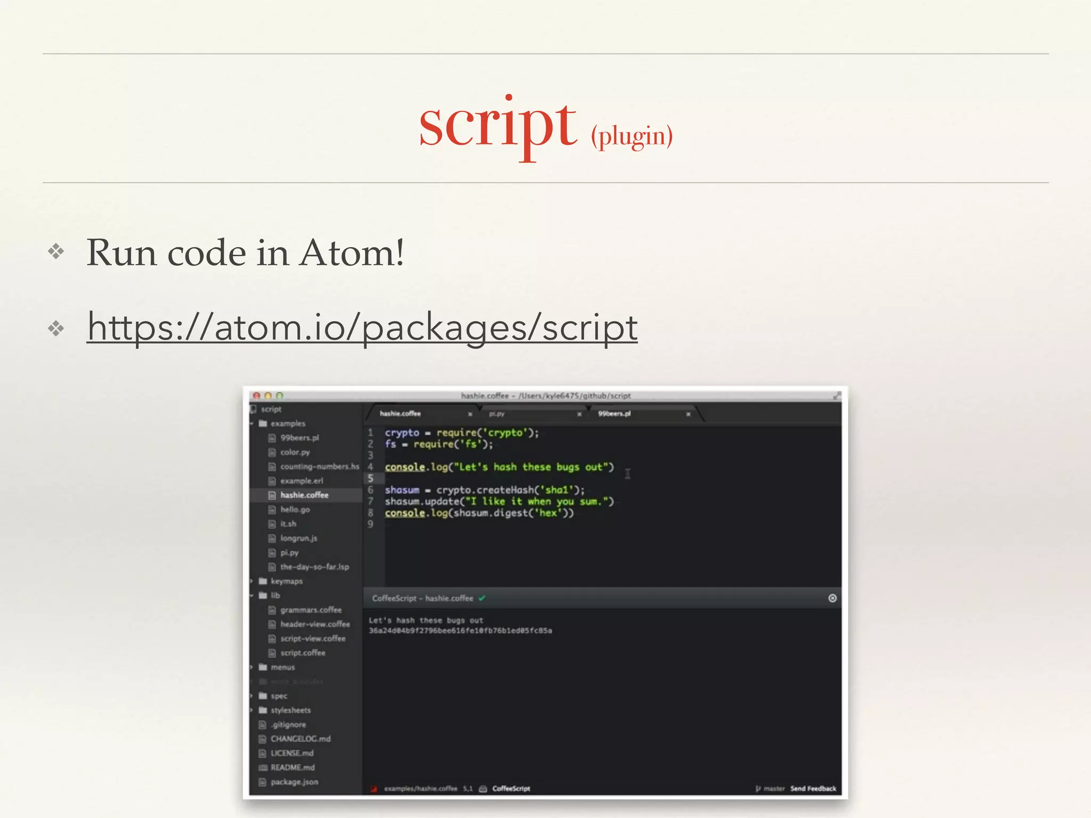The height and width of the screenshot is (818, 1091).
Task: Click the repo icon beside script root
Action: 254,409
